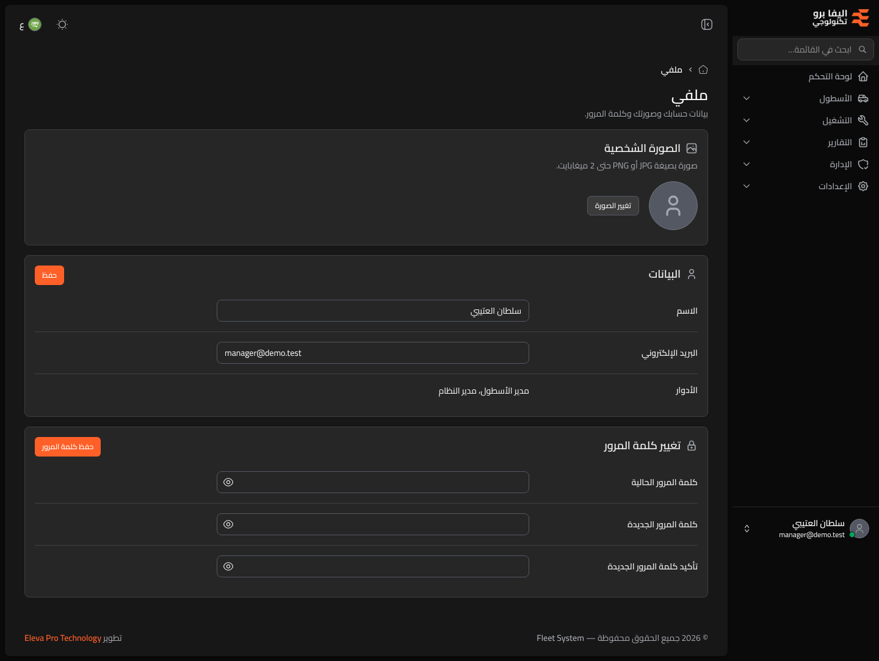Open the التقارير sidebar menu item
This screenshot has height=661, width=879.
click(806, 142)
